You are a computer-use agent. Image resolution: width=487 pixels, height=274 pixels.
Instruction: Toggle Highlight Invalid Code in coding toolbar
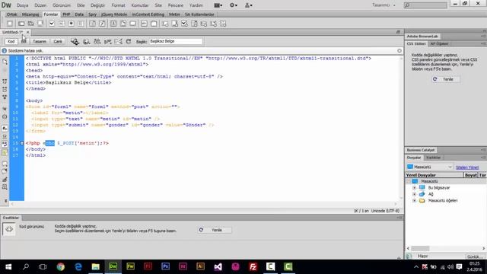coord(5,136)
